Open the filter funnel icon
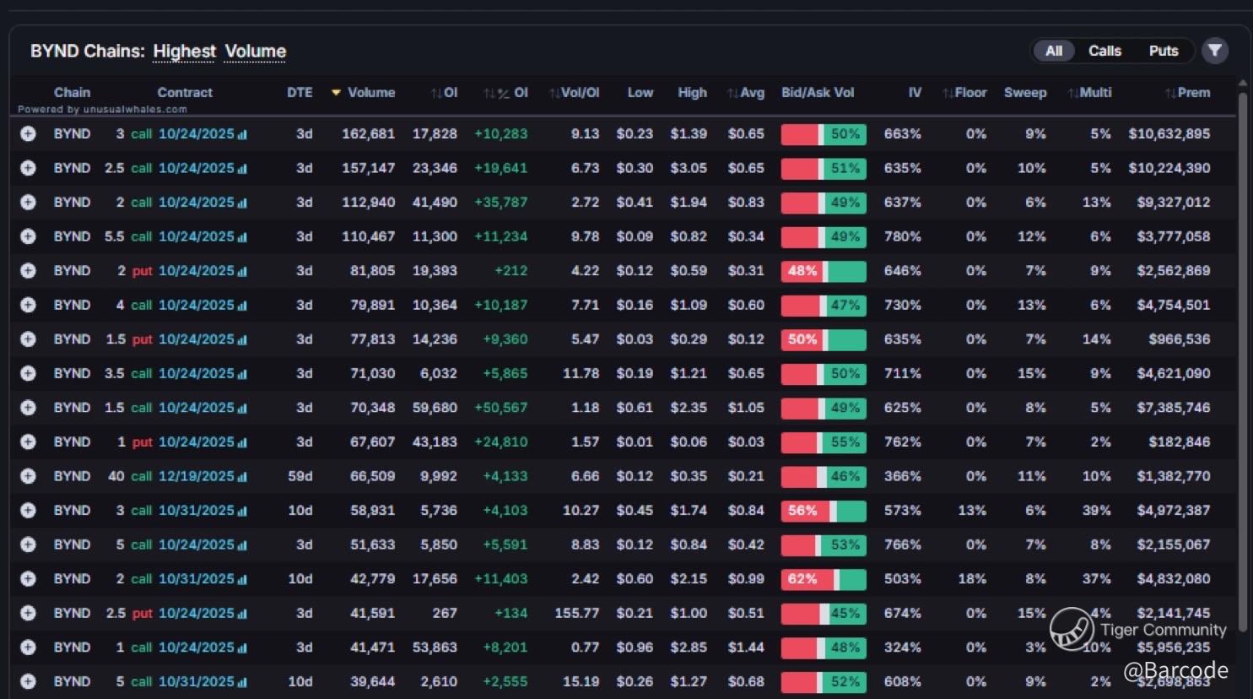Image resolution: width=1253 pixels, height=699 pixels. [1214, 51]
